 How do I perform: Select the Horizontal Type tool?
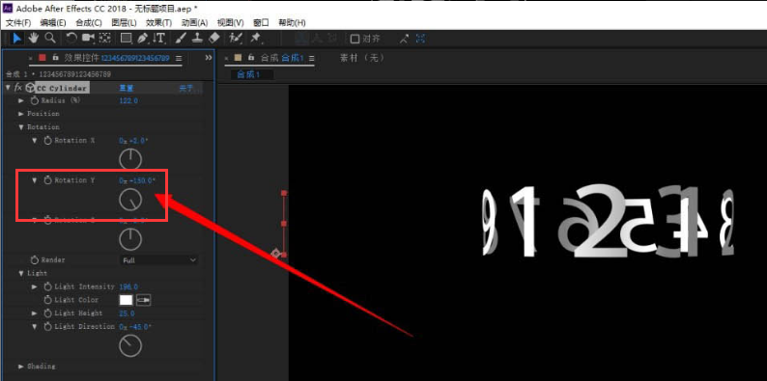click(x=159, y=39)
